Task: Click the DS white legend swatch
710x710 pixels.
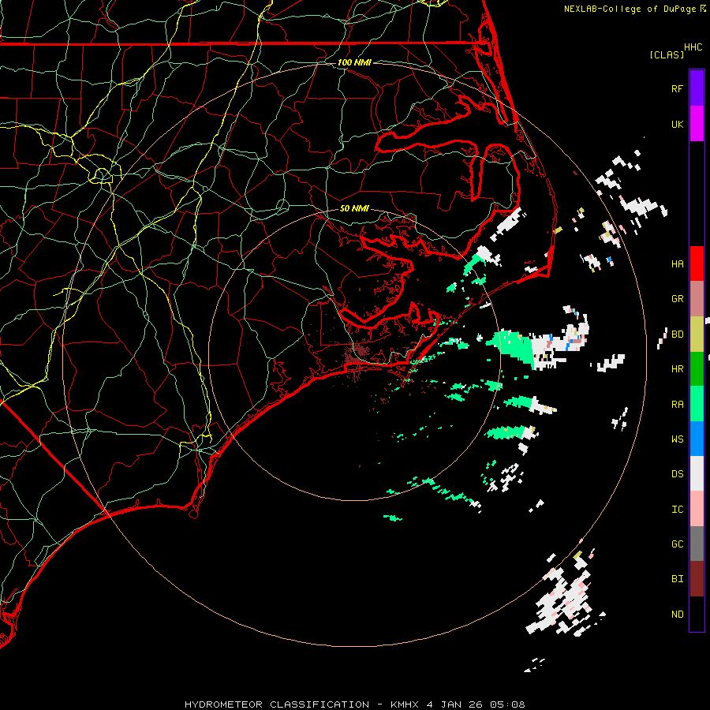Action: click(x=697, y=473)
